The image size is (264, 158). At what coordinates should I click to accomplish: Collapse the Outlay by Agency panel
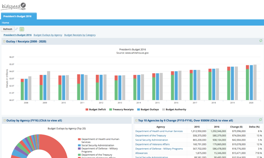point(5,120)
